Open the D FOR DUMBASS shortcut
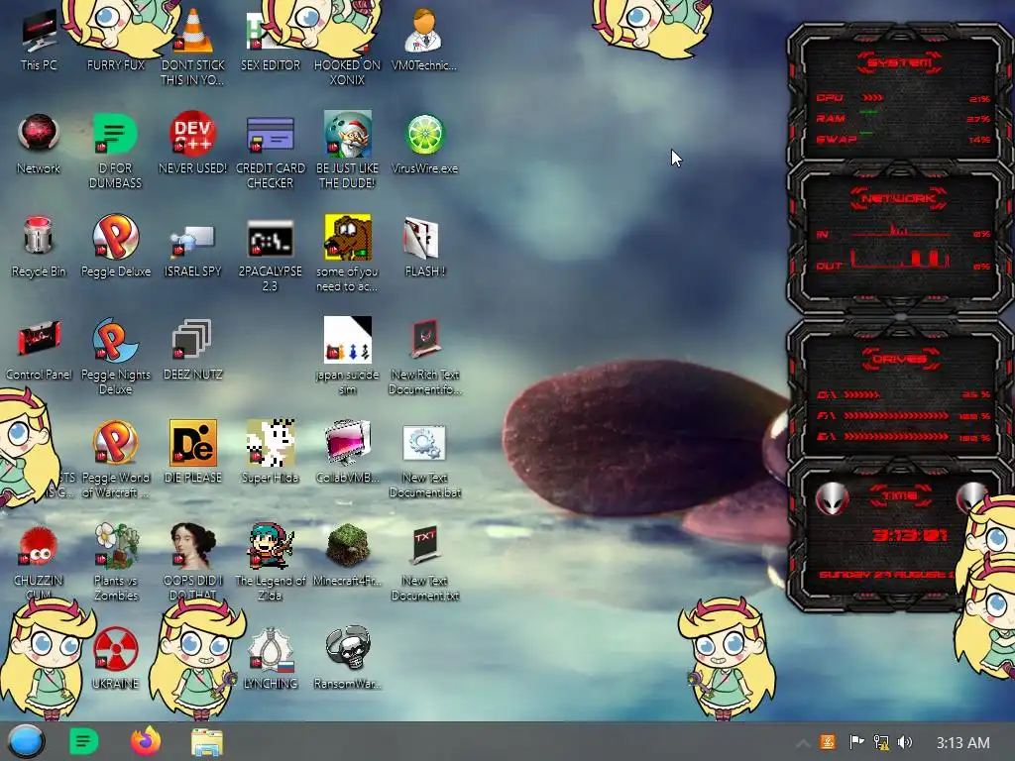Image resolution: width=1015 pixels, height=761 pixels. tap(115, 151)
